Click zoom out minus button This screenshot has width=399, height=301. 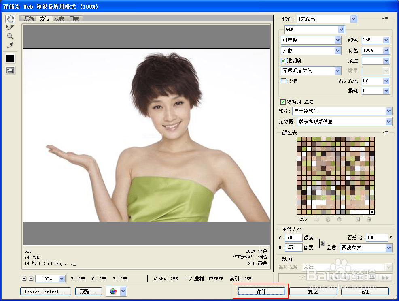(24, 279)
